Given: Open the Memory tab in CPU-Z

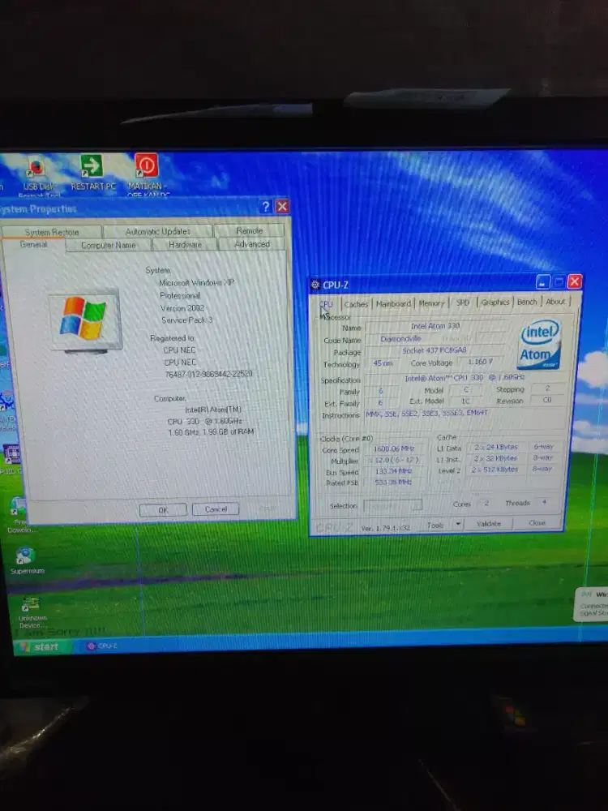Looking at the screenshot, I should coord(431,303).
